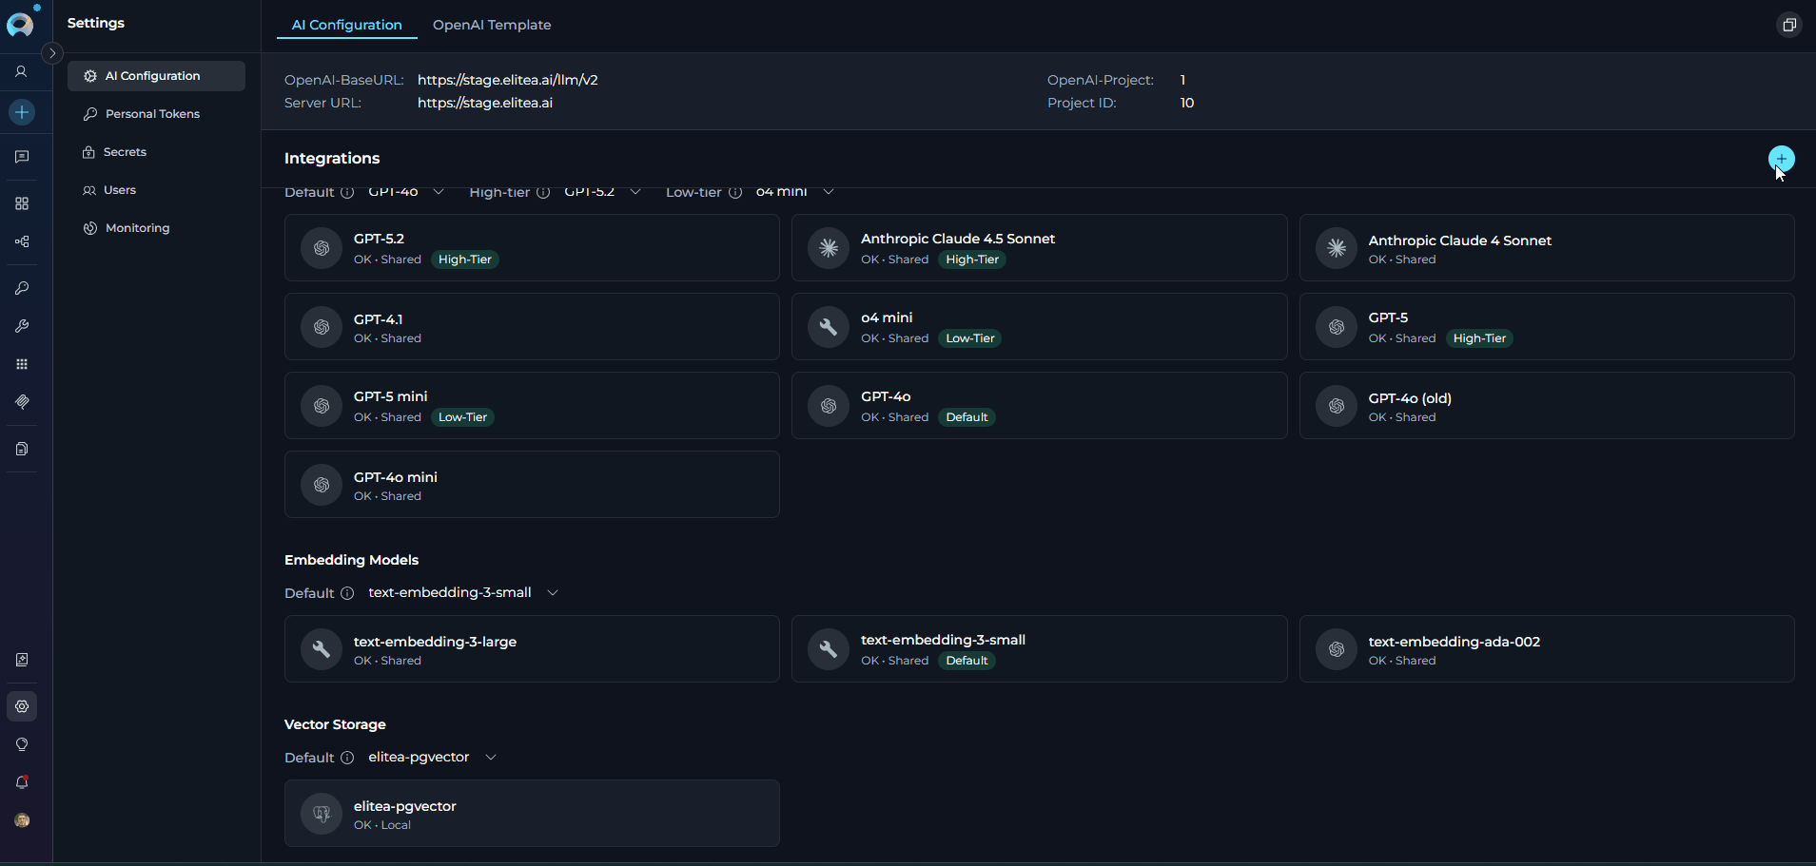Open Personal Tokens settings
Screen dimensions: 1816x866
(156, 114)
